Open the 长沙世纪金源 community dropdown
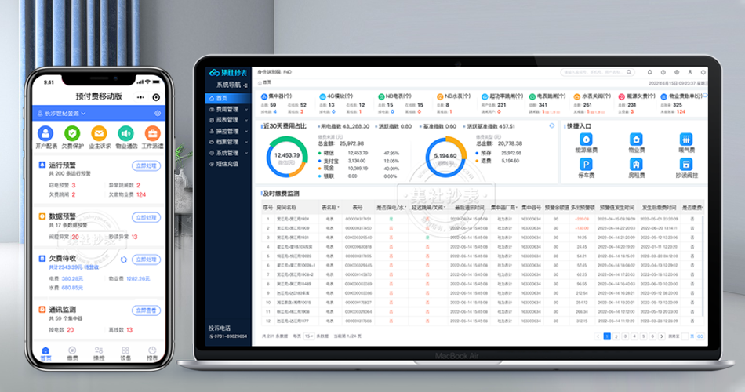745x392 pixels. [64, 114]
